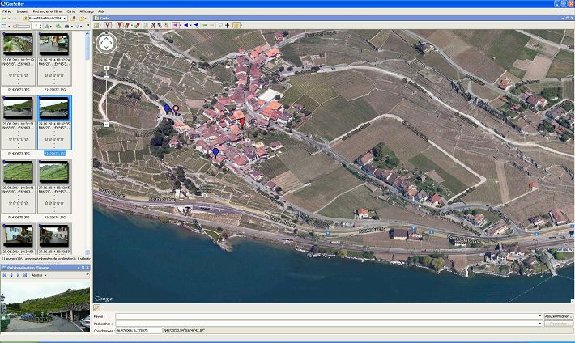Viewport: 575px width, 343px height.
Task: Click the Google logo link on map
Action: coord(103,299)
